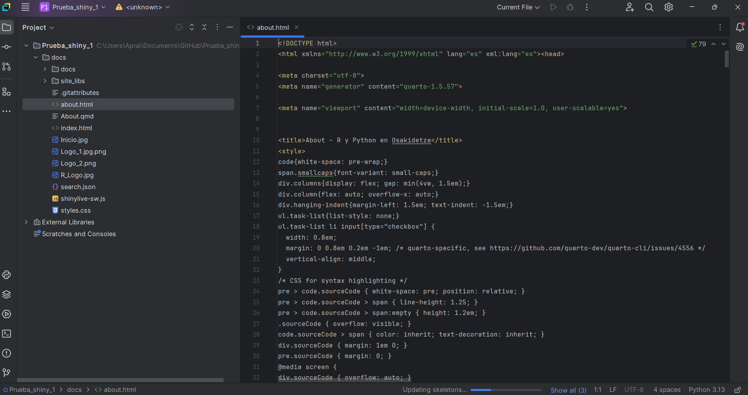Viewport: 748px width, 395px height.
Task: Click the Updating skeletons progress bar
Action: point(506,390)
